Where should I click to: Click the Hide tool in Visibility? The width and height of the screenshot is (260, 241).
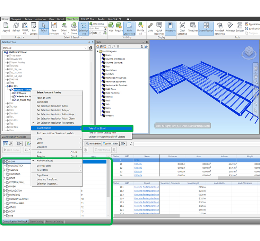[x=111, y=27]
